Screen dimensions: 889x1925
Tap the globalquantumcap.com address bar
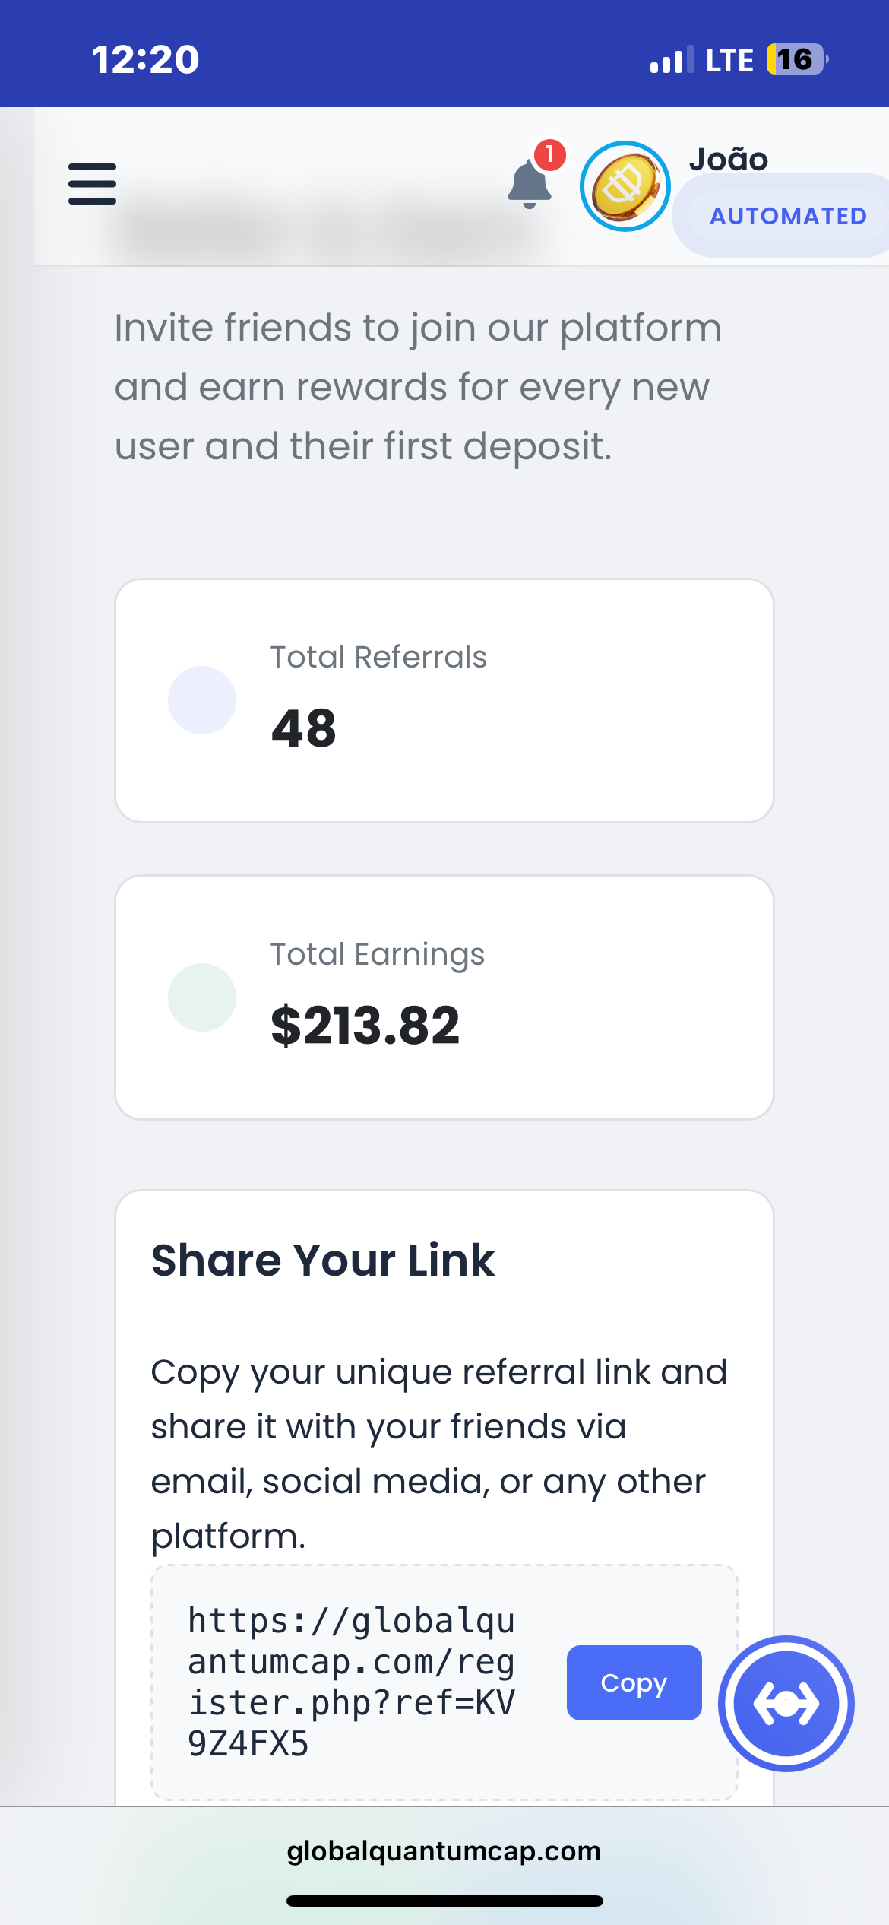(x=444, y=1850)
